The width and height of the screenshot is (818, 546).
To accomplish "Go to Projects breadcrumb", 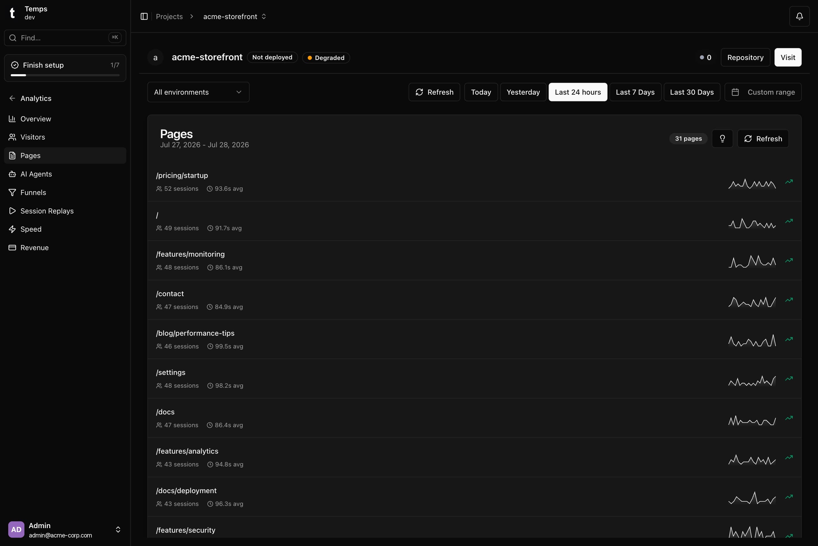I will click(x=169, y=16).
